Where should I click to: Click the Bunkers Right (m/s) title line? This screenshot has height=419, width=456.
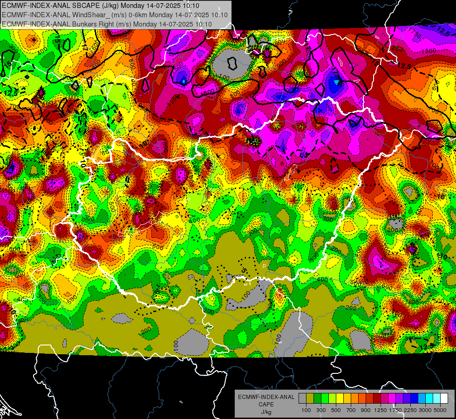107,24
